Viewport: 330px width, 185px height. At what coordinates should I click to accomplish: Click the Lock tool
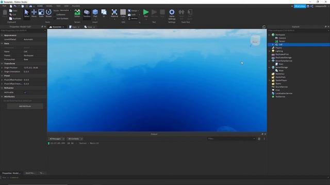pos(132,15)
